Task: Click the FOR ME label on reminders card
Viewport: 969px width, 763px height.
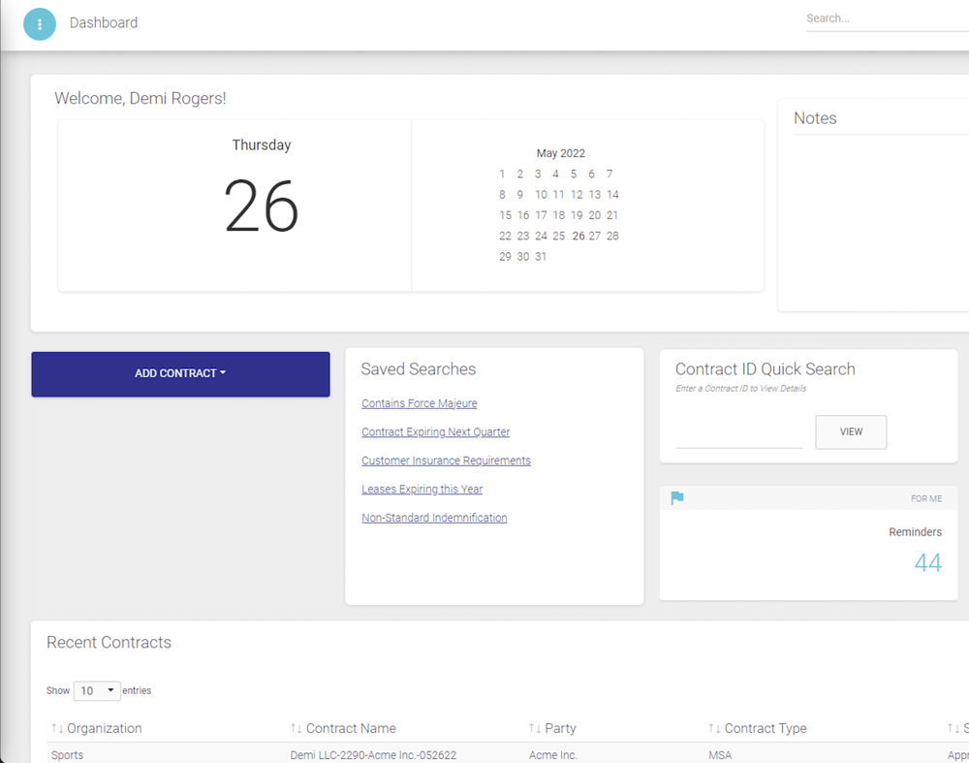Action: click(926, 498)
